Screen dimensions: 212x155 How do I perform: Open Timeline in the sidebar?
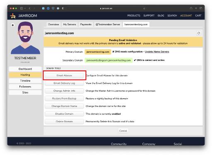(x=25, y=81)
